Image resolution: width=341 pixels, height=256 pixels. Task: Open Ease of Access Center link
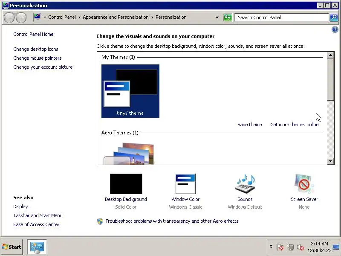[36, 224]
